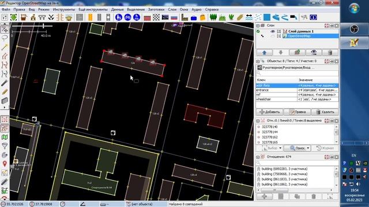Collapse the selection list panel
The height and width of the screenshot is (207, 369).
click(x=258, y=121)
